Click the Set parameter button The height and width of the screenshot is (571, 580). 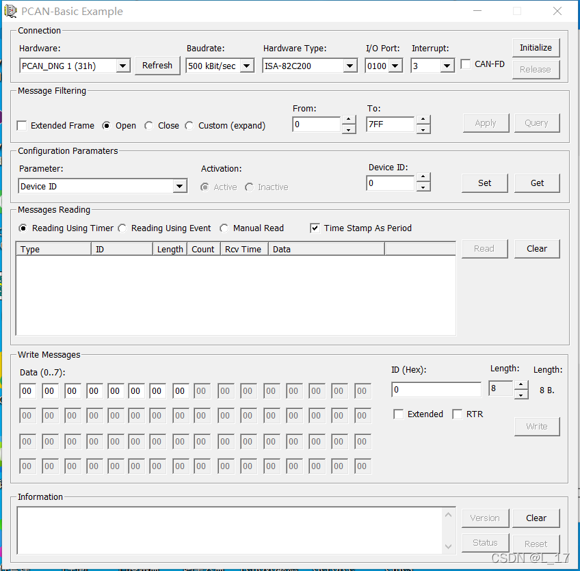click(x=484, y=183)
